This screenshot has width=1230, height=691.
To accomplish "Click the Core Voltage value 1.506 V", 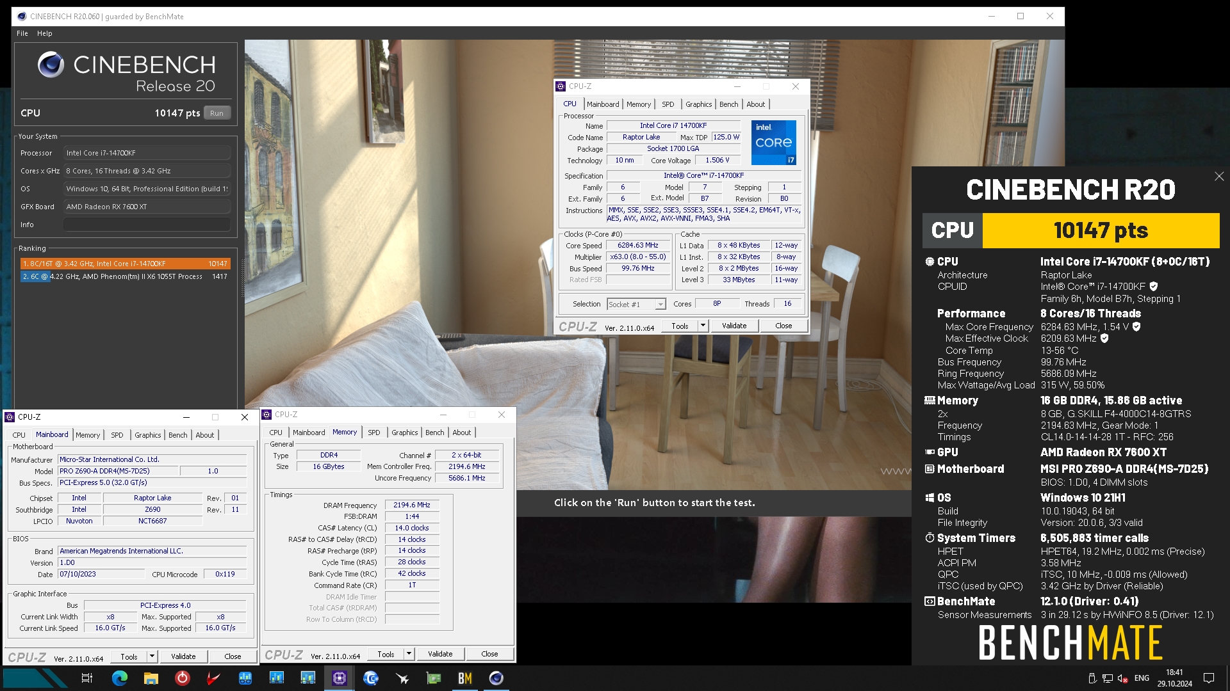I will tap(717, 161).
